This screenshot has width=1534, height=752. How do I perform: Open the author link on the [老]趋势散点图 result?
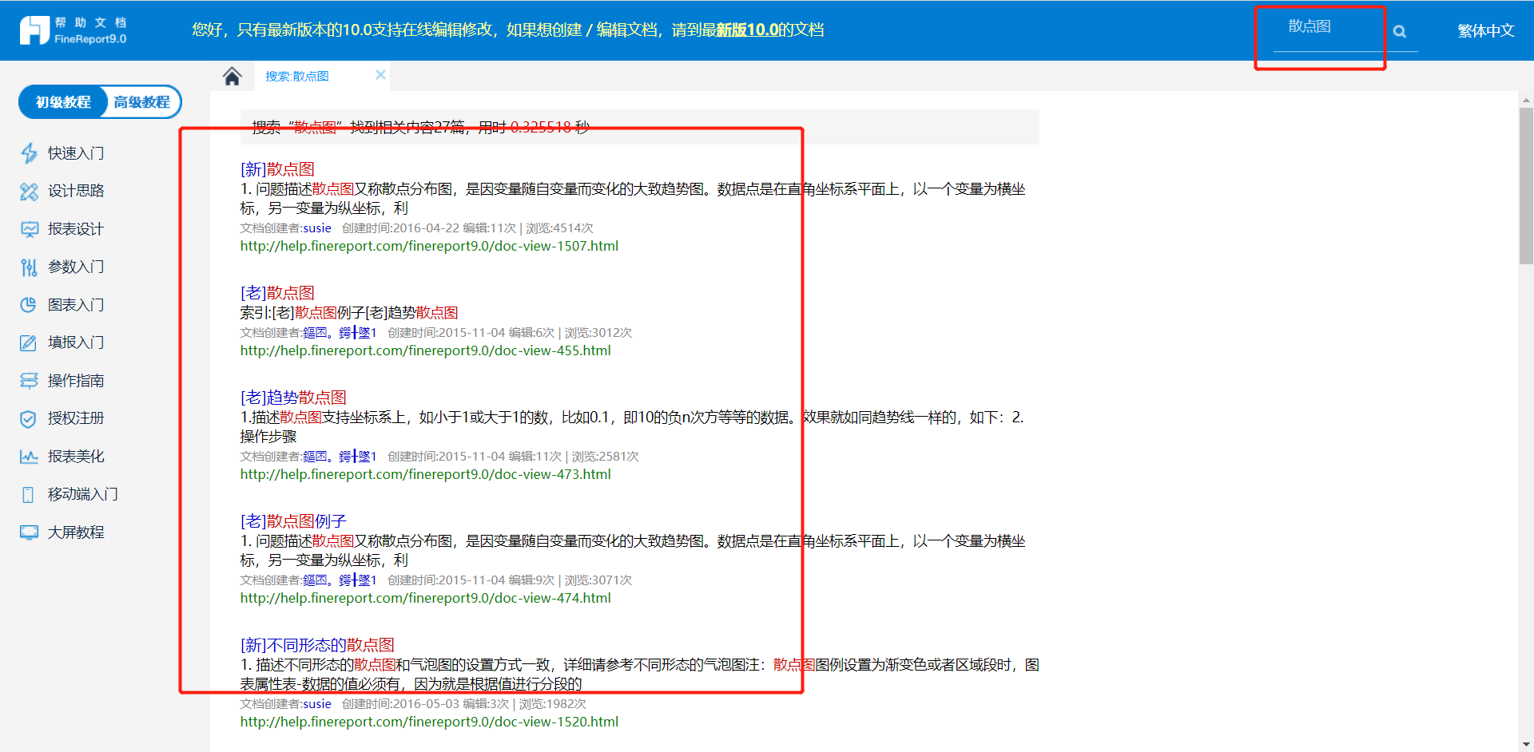click(340, 457)
